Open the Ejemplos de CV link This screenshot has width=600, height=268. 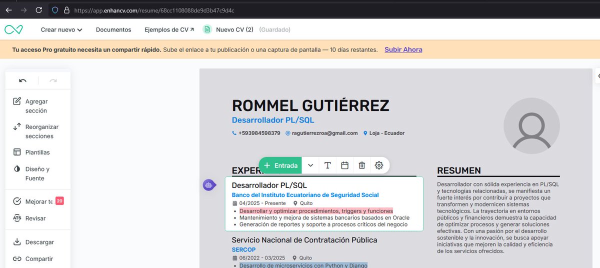pos(169,29)
